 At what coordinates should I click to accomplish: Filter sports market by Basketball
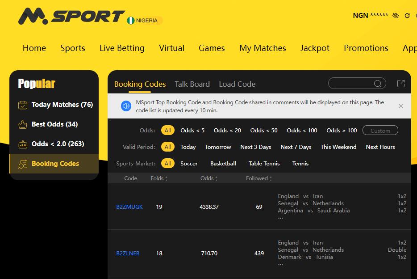(x=223, y=164)
